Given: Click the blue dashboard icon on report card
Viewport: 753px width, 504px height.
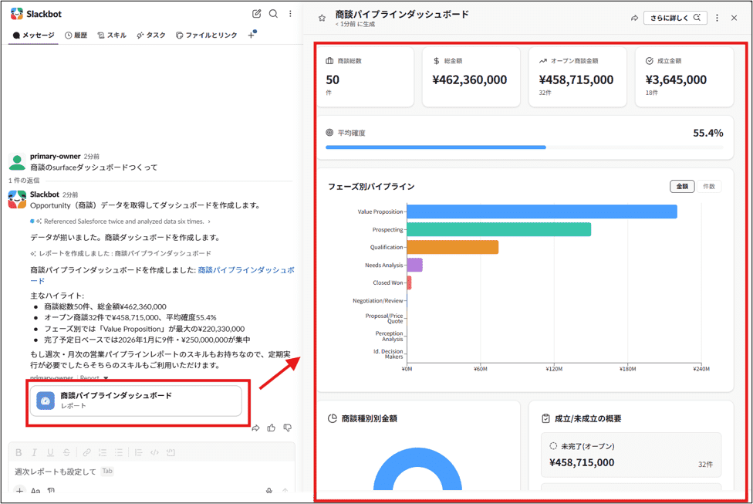Looking at the screenshot, I should coord(46,401).
